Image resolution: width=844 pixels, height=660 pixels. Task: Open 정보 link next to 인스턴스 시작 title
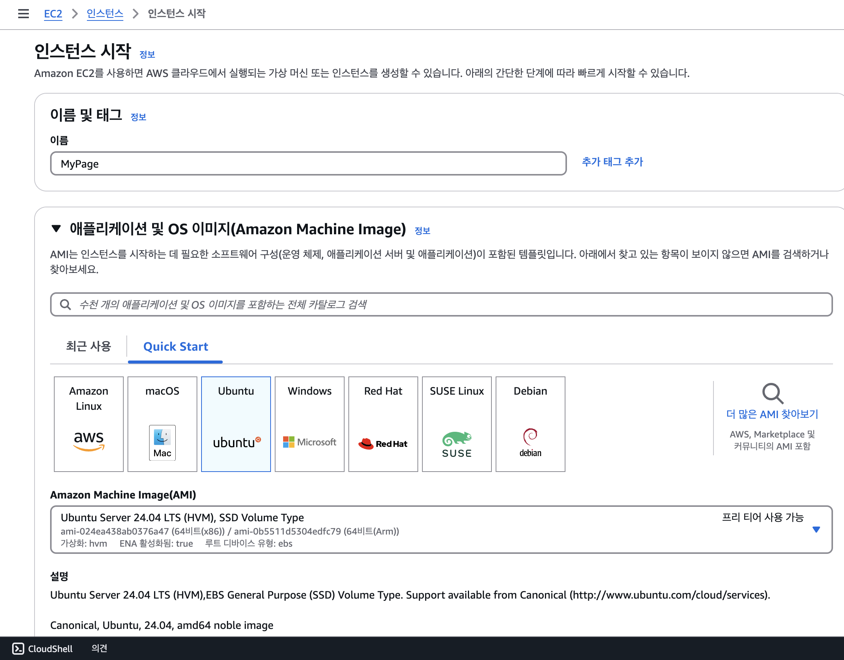pyautogui.click(x=147, y=55)
